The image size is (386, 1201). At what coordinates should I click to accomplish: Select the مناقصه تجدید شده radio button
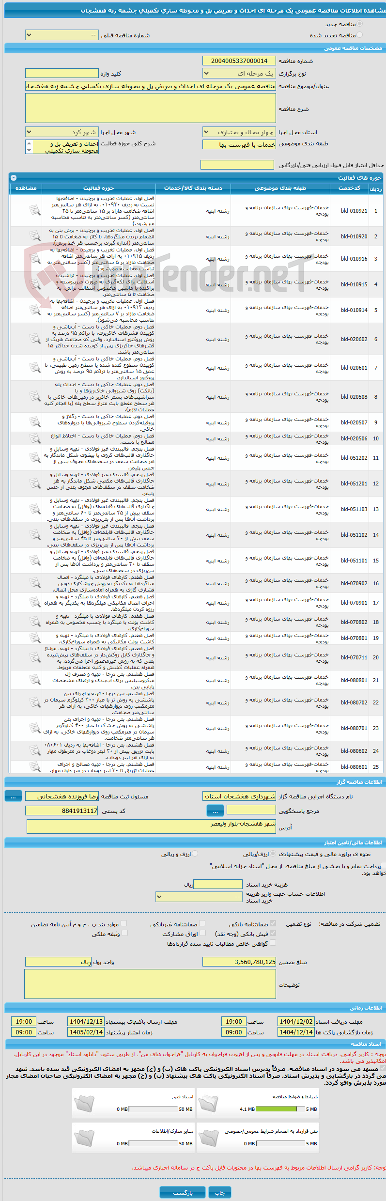tap(359, 35)
